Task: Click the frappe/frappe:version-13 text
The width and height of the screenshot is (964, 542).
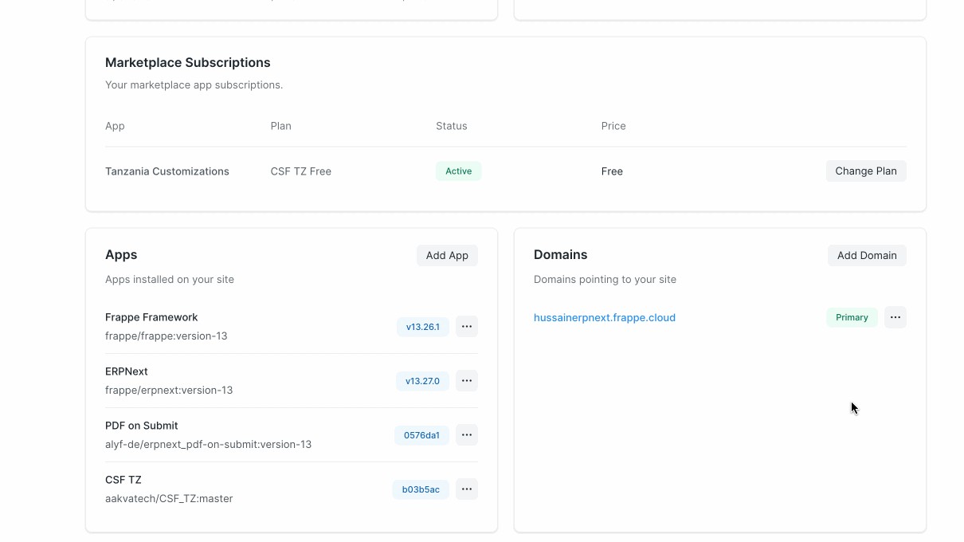Action: [x=167, y=336]
